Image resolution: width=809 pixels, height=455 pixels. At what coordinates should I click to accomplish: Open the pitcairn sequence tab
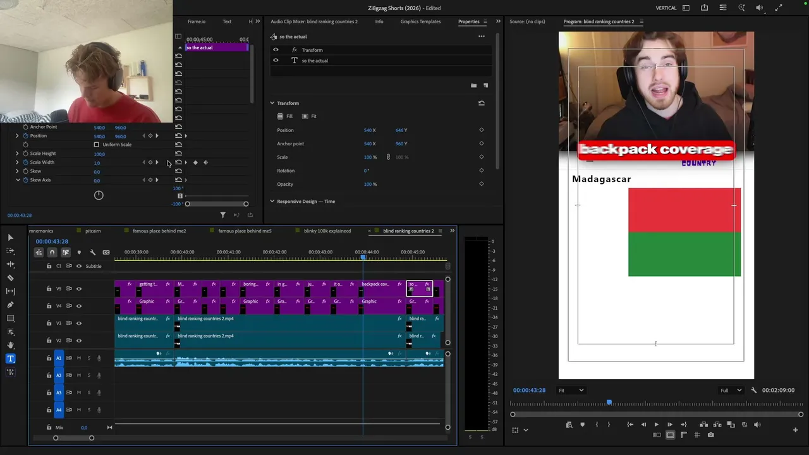point(93,231)
